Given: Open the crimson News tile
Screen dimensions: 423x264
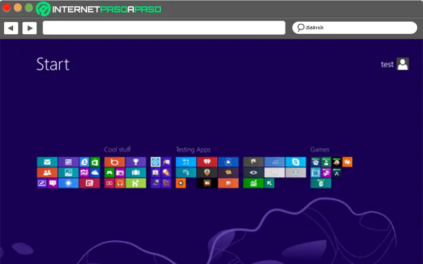Looking at the screenshot, I should click(89, 183).
